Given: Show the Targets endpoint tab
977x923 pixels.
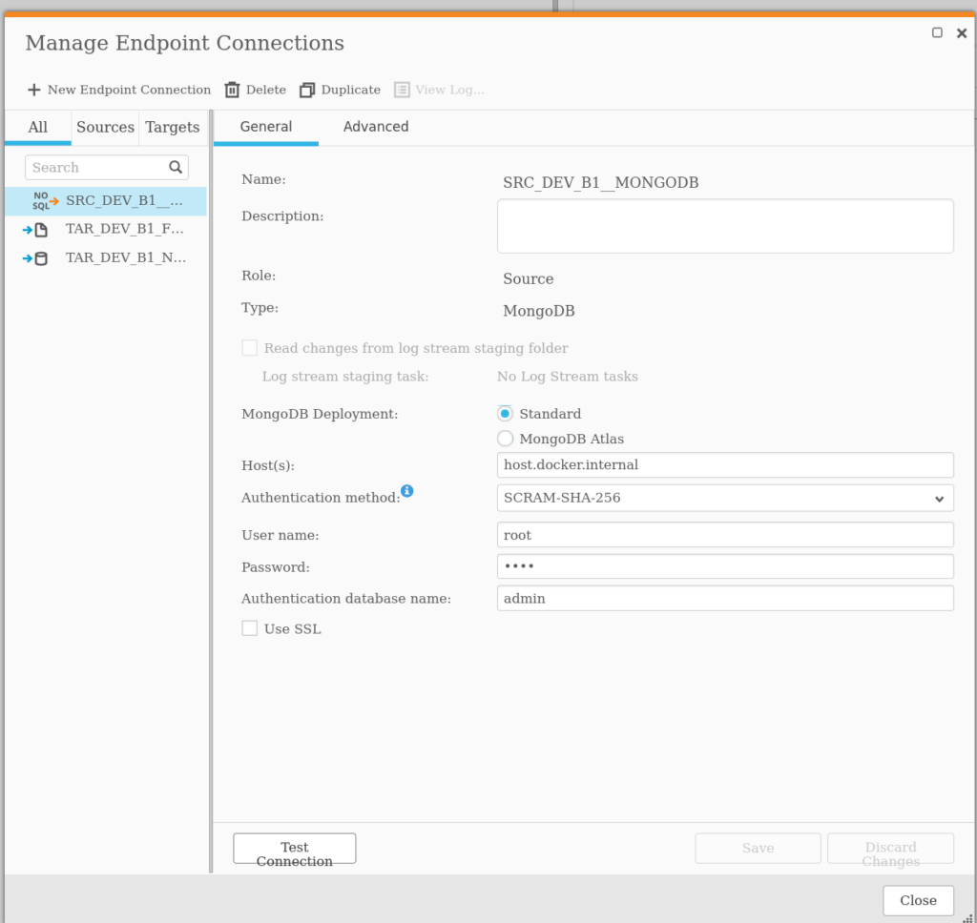Looking at the screenshot, I should click(x=173, y=127).
